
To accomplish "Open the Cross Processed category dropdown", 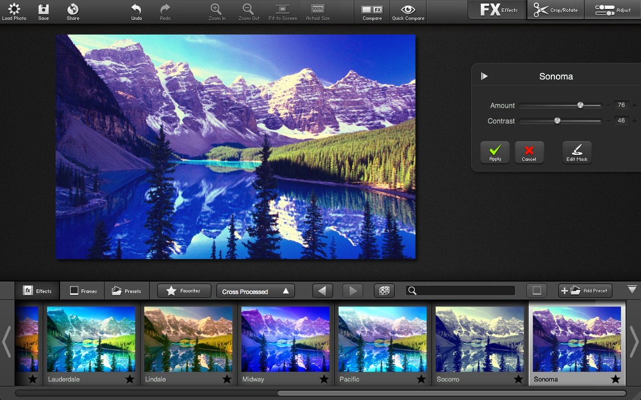I will click(x=256, y=291).
